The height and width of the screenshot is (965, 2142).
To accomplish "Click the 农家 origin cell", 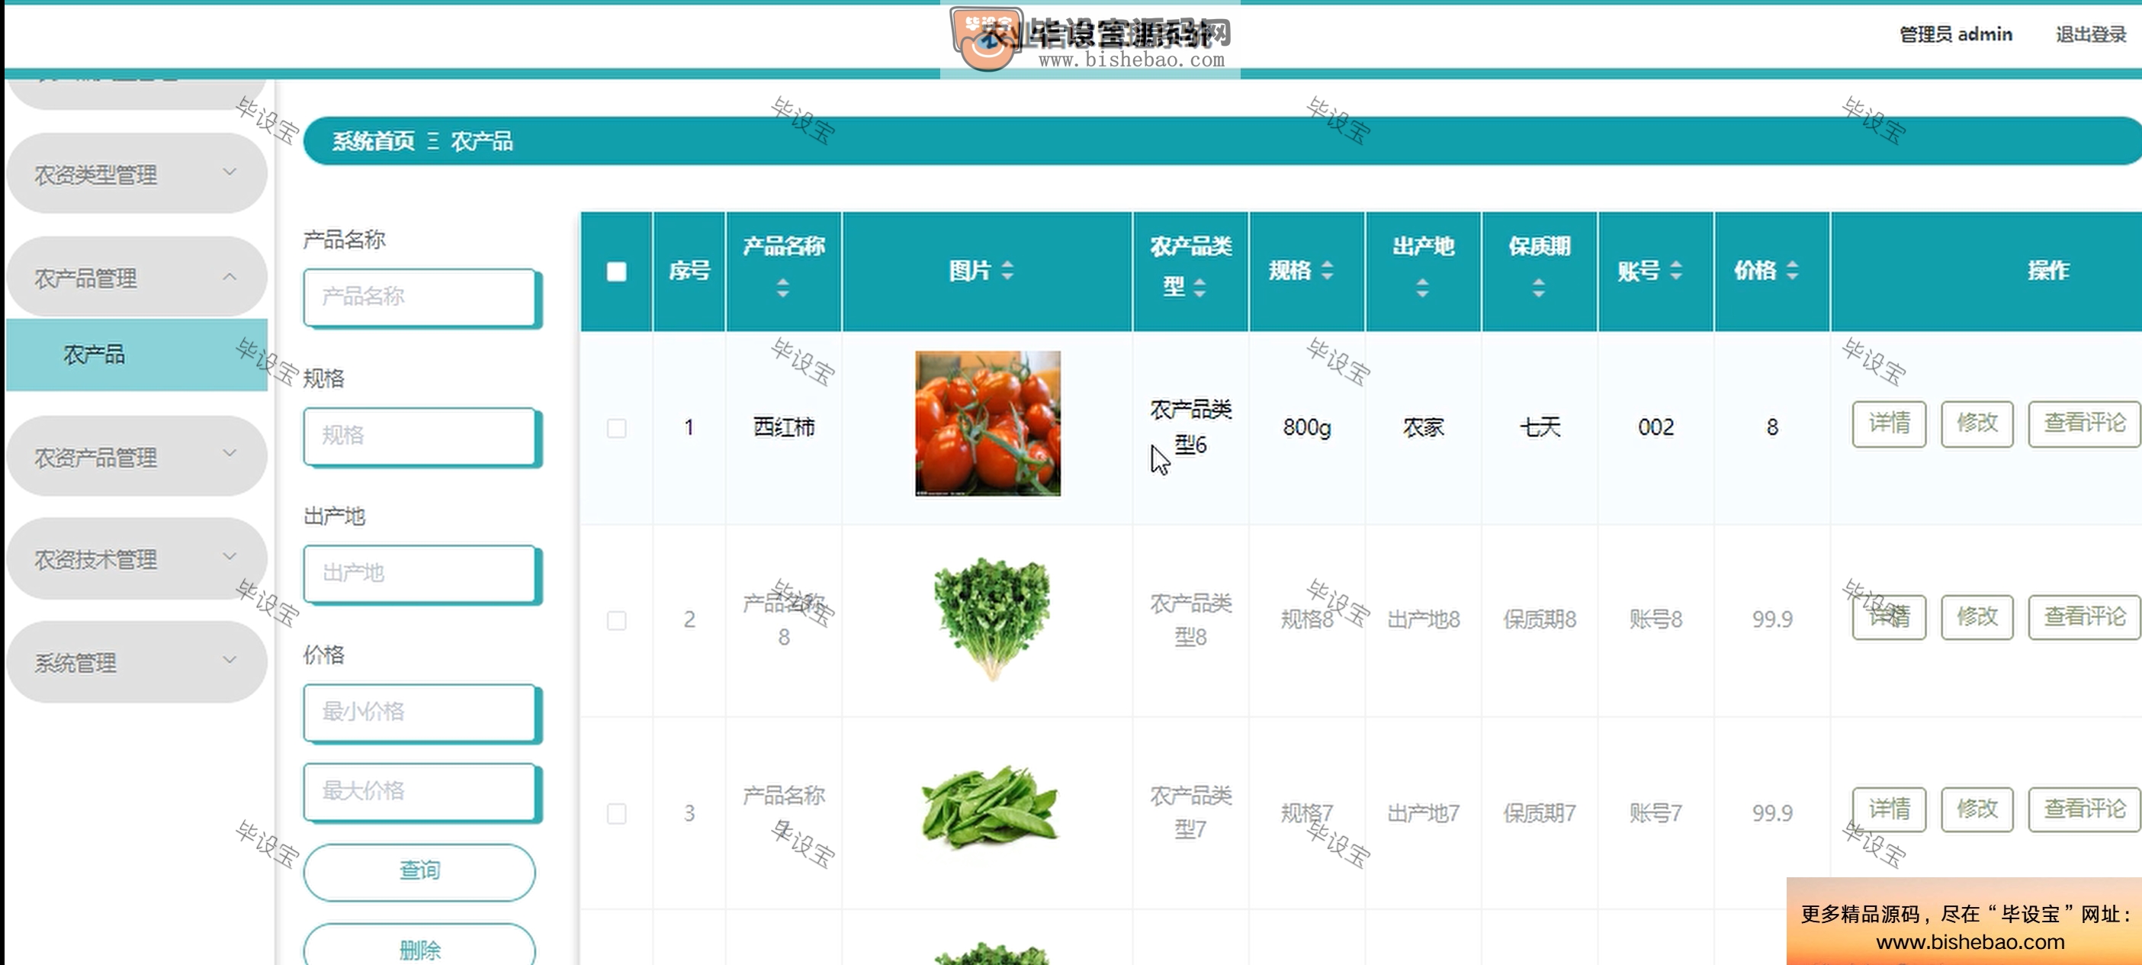I will point(1423,428).
